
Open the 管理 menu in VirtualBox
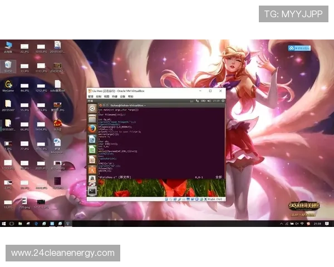[x=91, y=96]
